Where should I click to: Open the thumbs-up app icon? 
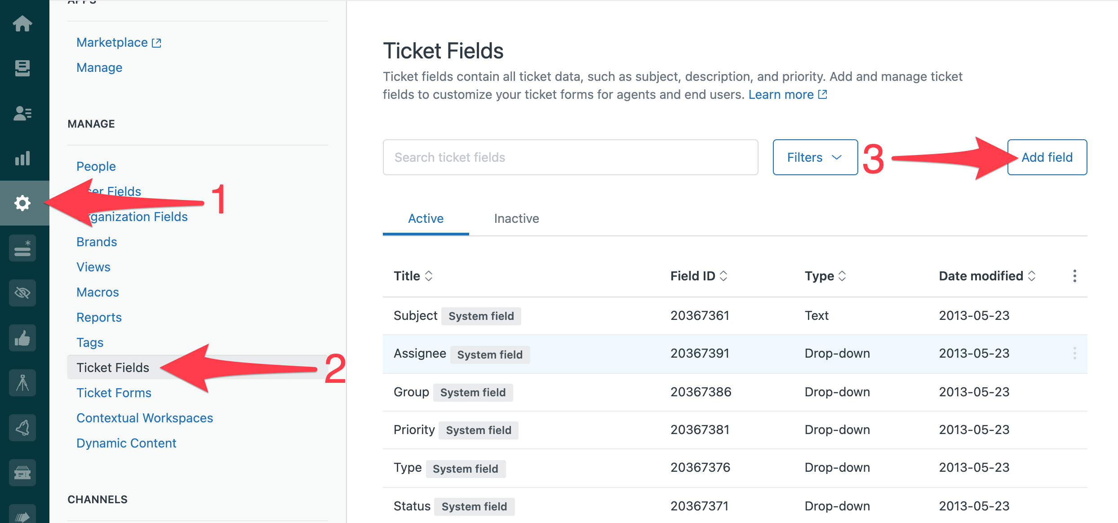[x=22, y=338]
